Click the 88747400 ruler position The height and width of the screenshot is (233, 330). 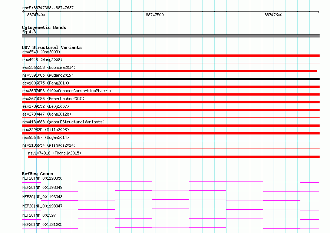point(36,15)
